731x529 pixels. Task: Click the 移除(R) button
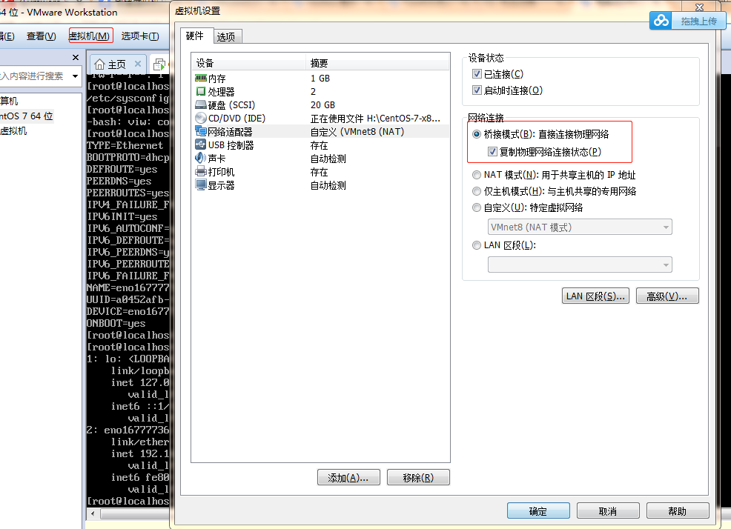[x=418, y=478]
